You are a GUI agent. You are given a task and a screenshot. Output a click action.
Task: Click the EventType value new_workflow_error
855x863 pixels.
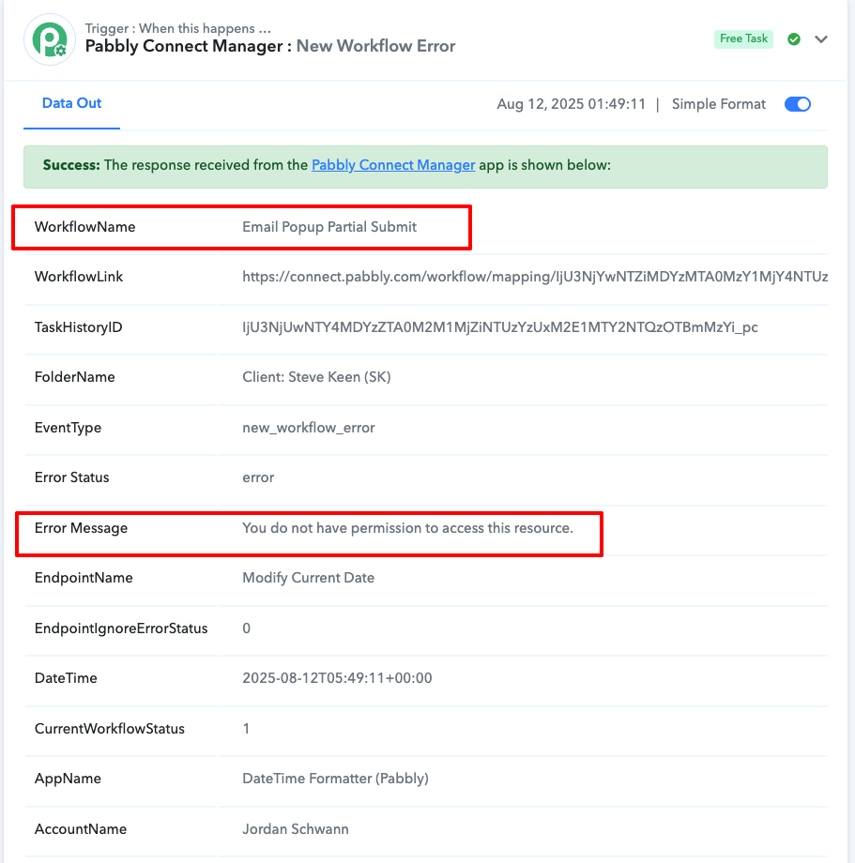(x=308, y=428)
